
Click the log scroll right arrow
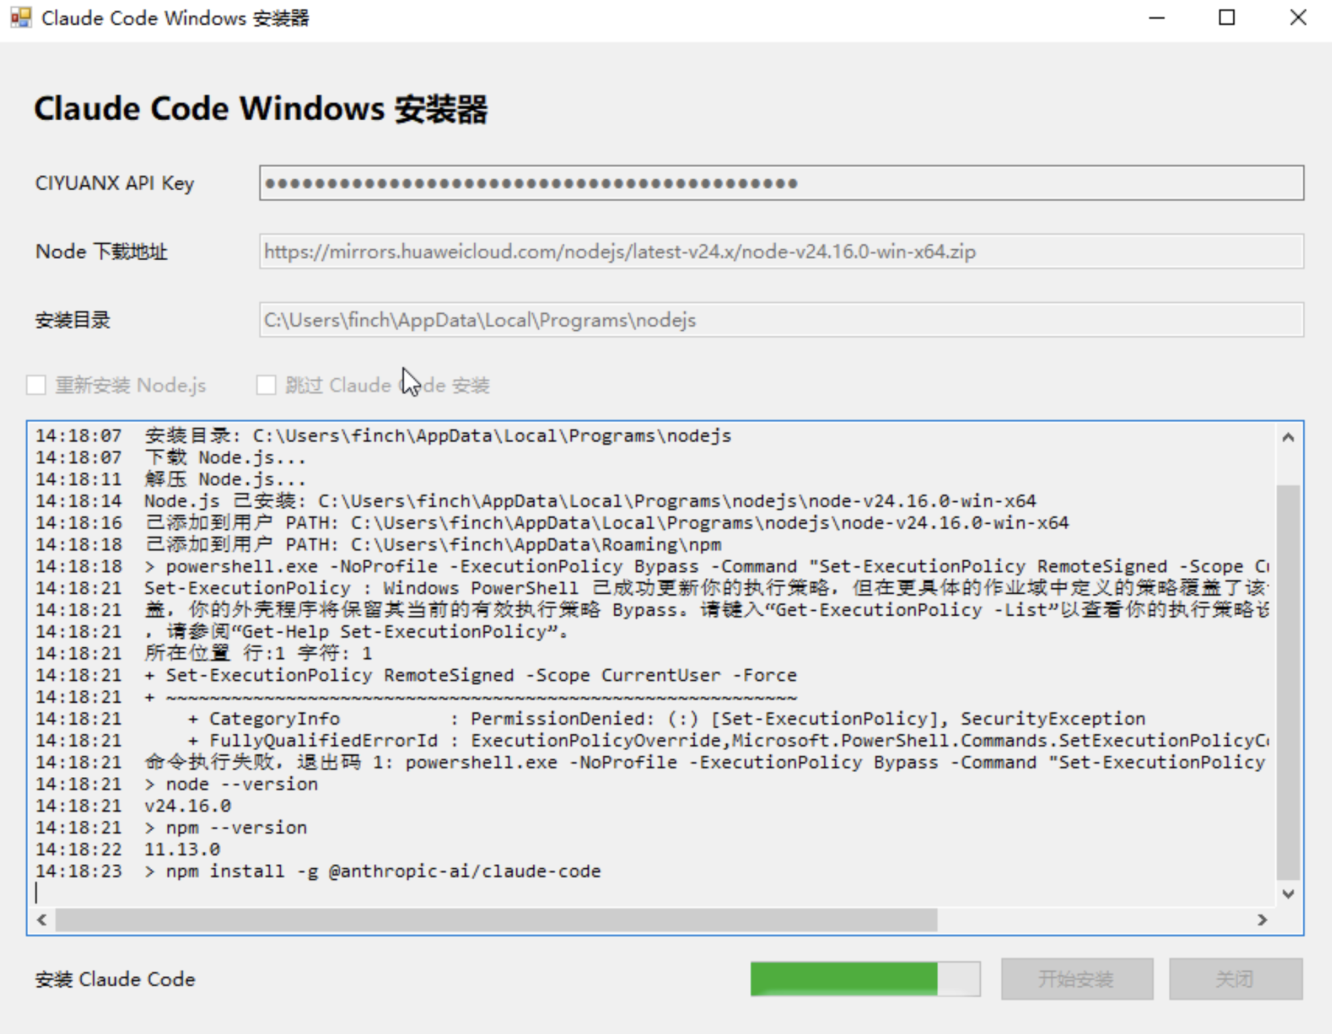[x=1263, y=920]
